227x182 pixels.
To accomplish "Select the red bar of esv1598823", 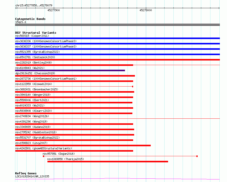I will coord(83,145).
